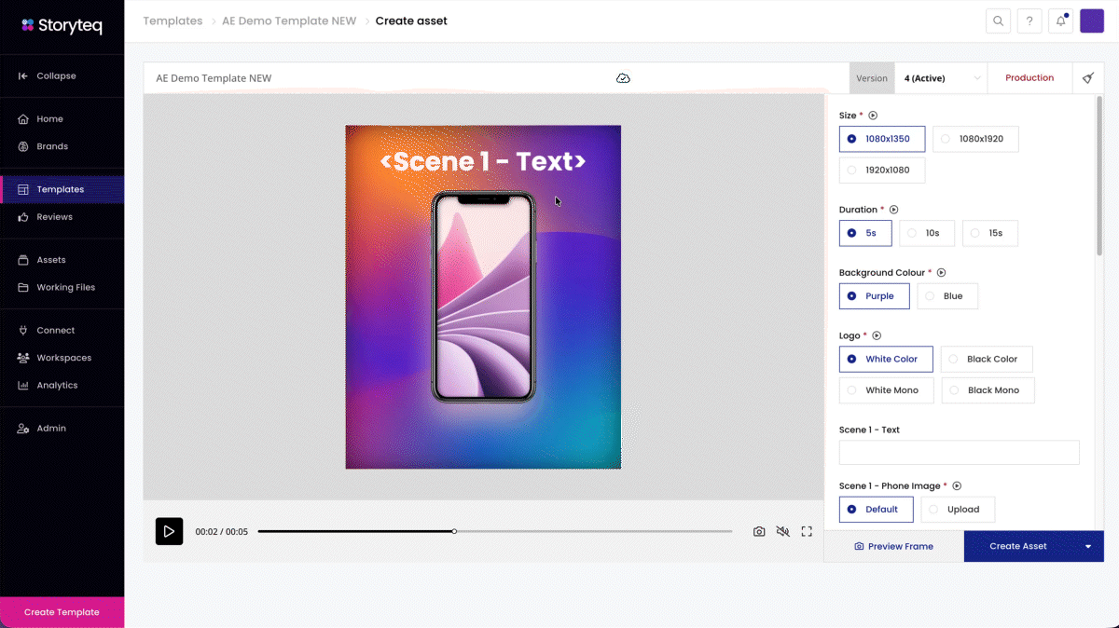Screen dimensions: 1119x628
Task: Open the version dropdown showing 4 (Active)
Action: [940, 77]
